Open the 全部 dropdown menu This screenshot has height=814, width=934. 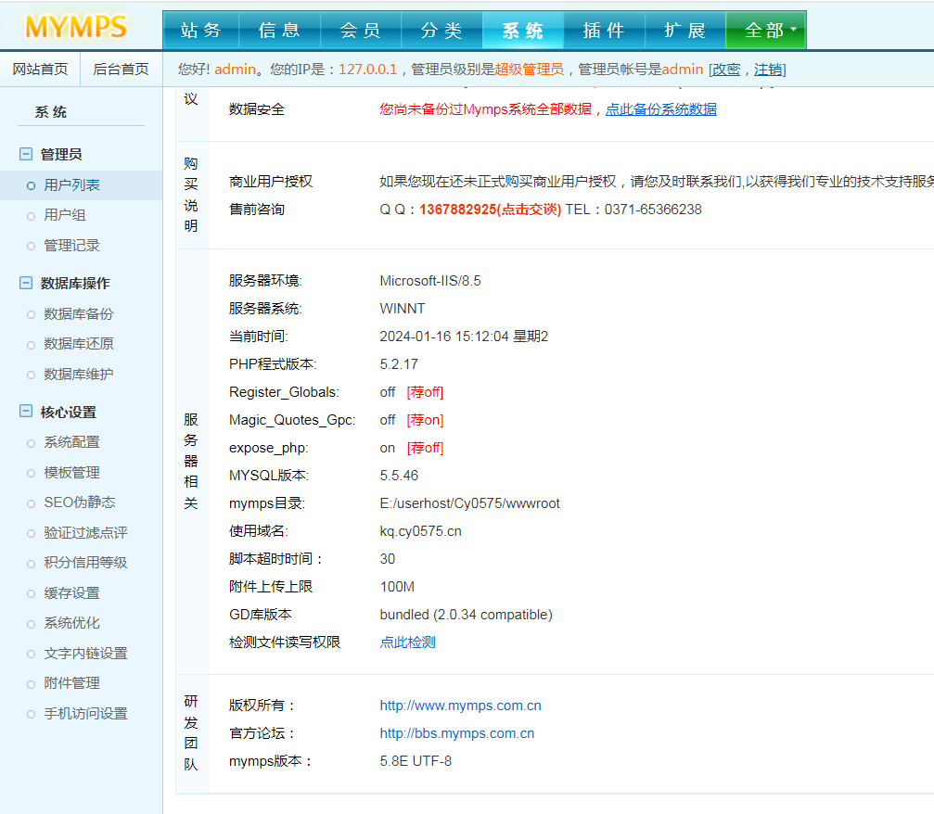(765, 31)
